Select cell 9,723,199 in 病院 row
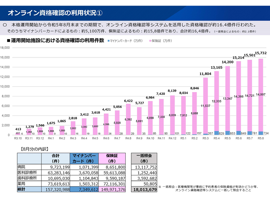Viewport: 270px width, 201px height. click(x=56, y=167)
